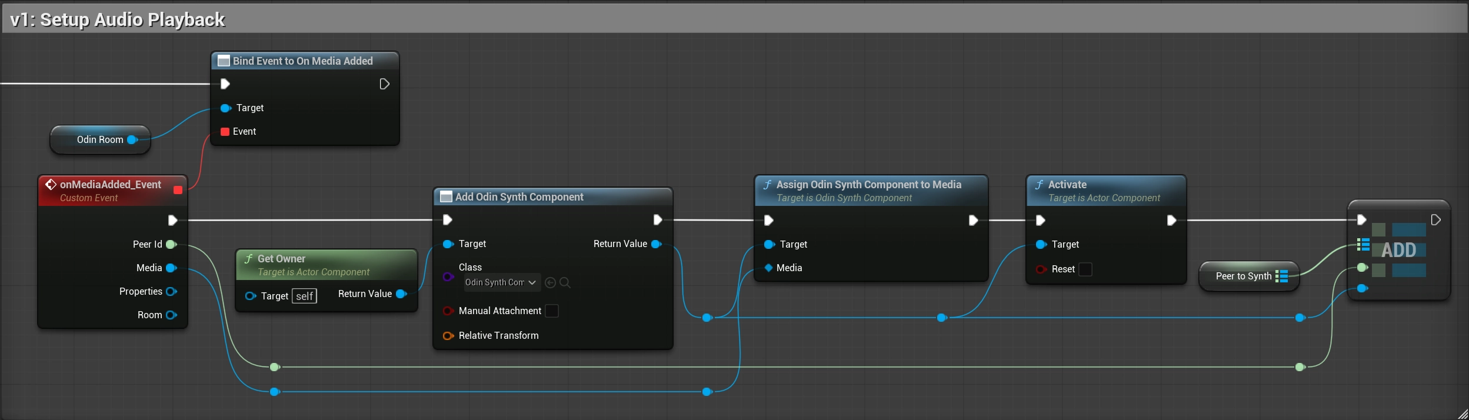Click ADD node exec input pin
The width and height of the screenshot is (1469, 420).
point(1361,220)
